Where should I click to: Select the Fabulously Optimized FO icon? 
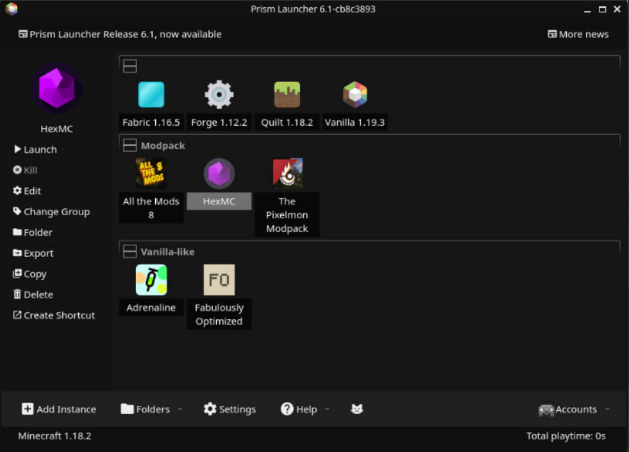point(219,280)
